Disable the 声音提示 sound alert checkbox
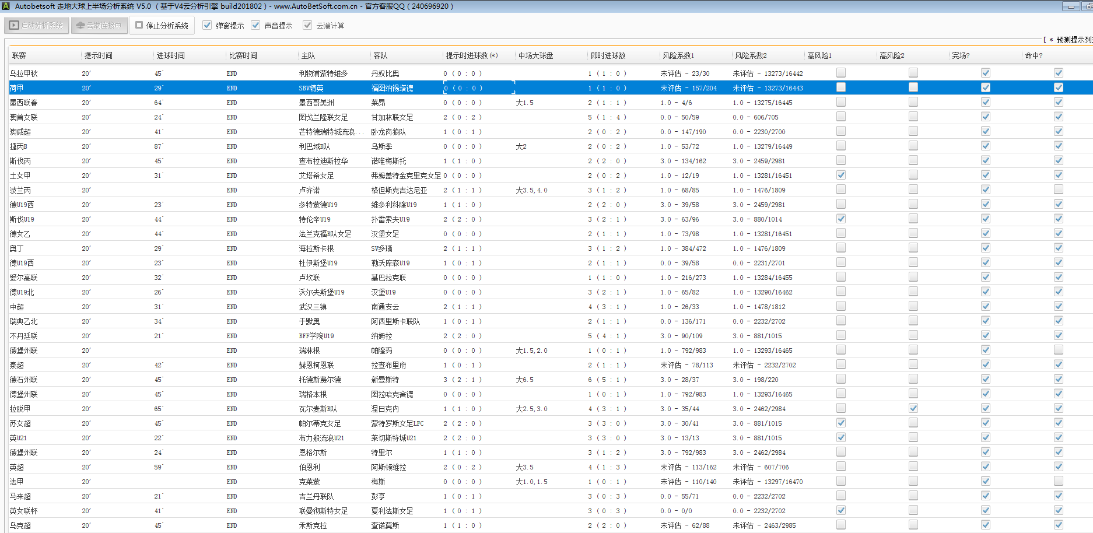This screenshot has width=1093, height=533. pyautogui.click(x=255, y=25)
